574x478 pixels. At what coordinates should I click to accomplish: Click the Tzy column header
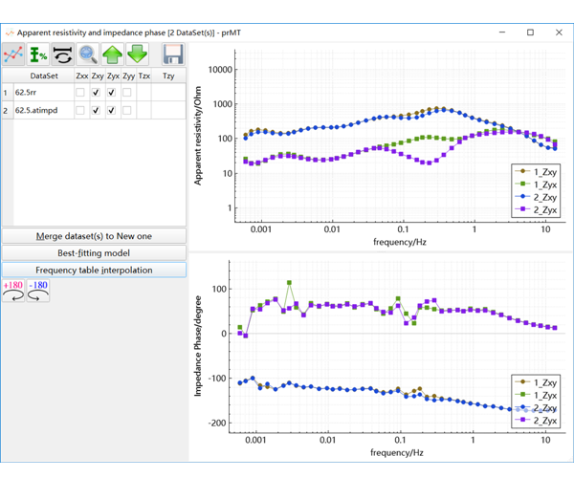168,76
